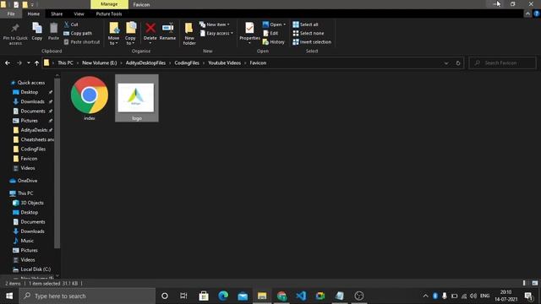541x304 pixels.
Task: Cut the selected file
Action: pos(71,24)
